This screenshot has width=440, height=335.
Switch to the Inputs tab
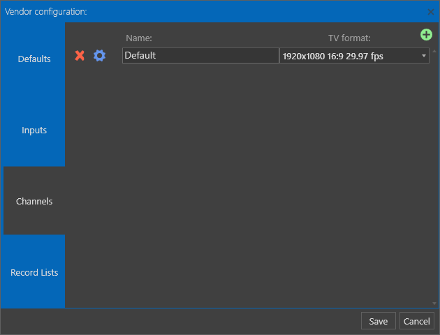point(34,130)
